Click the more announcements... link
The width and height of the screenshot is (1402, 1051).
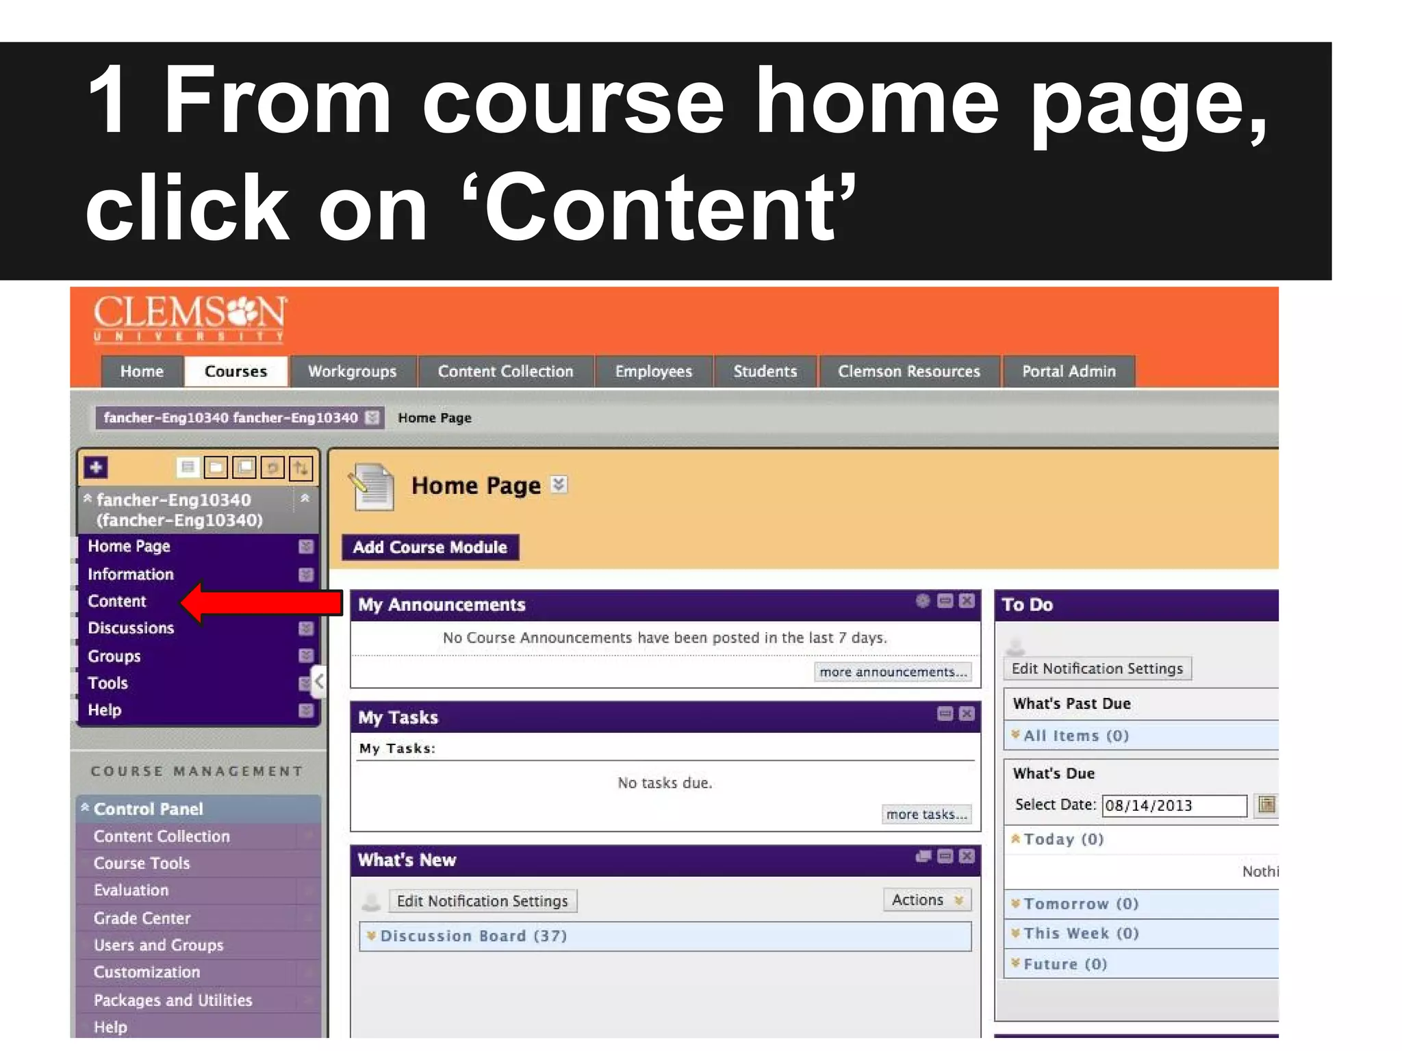[x=893, y=672]
